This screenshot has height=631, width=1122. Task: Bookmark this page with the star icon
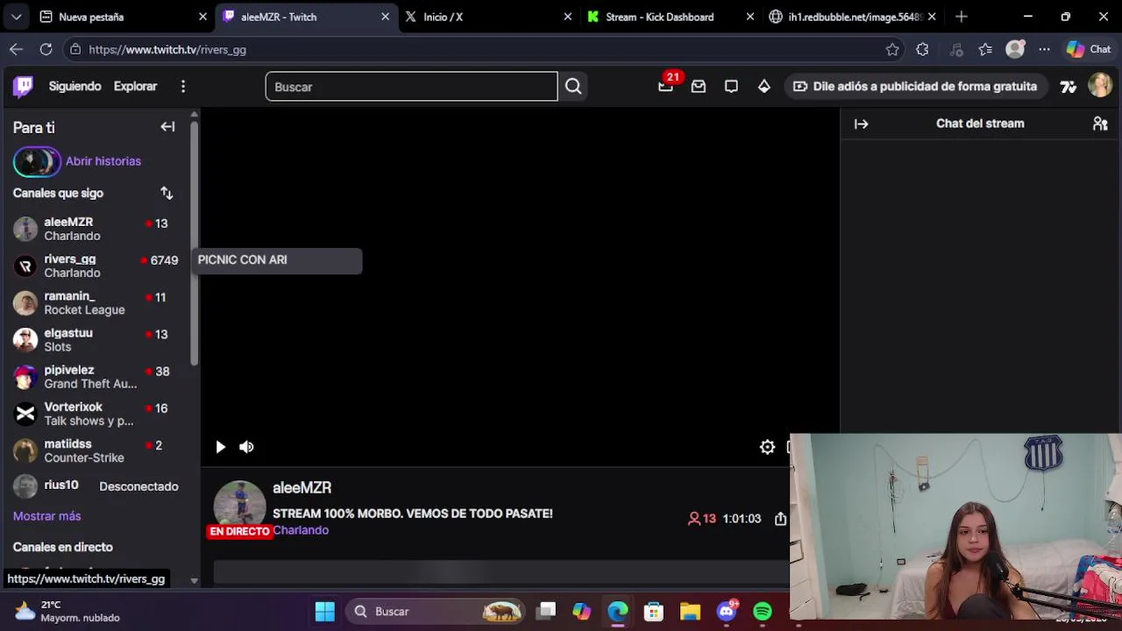tap(892, 50)
